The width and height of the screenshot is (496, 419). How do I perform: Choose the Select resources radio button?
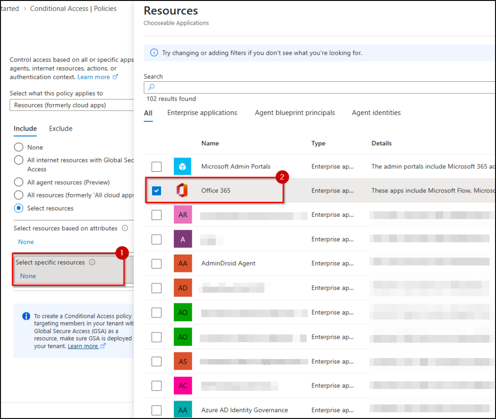coord(19,208)
